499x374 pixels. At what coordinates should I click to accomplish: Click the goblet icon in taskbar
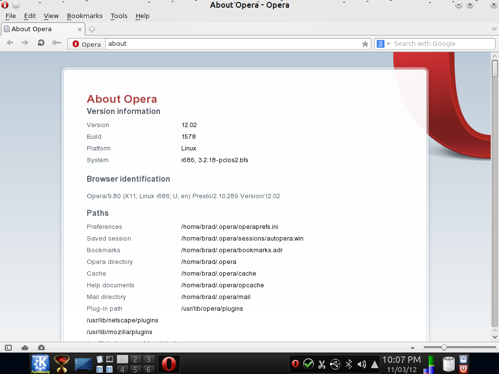(61, 363)
